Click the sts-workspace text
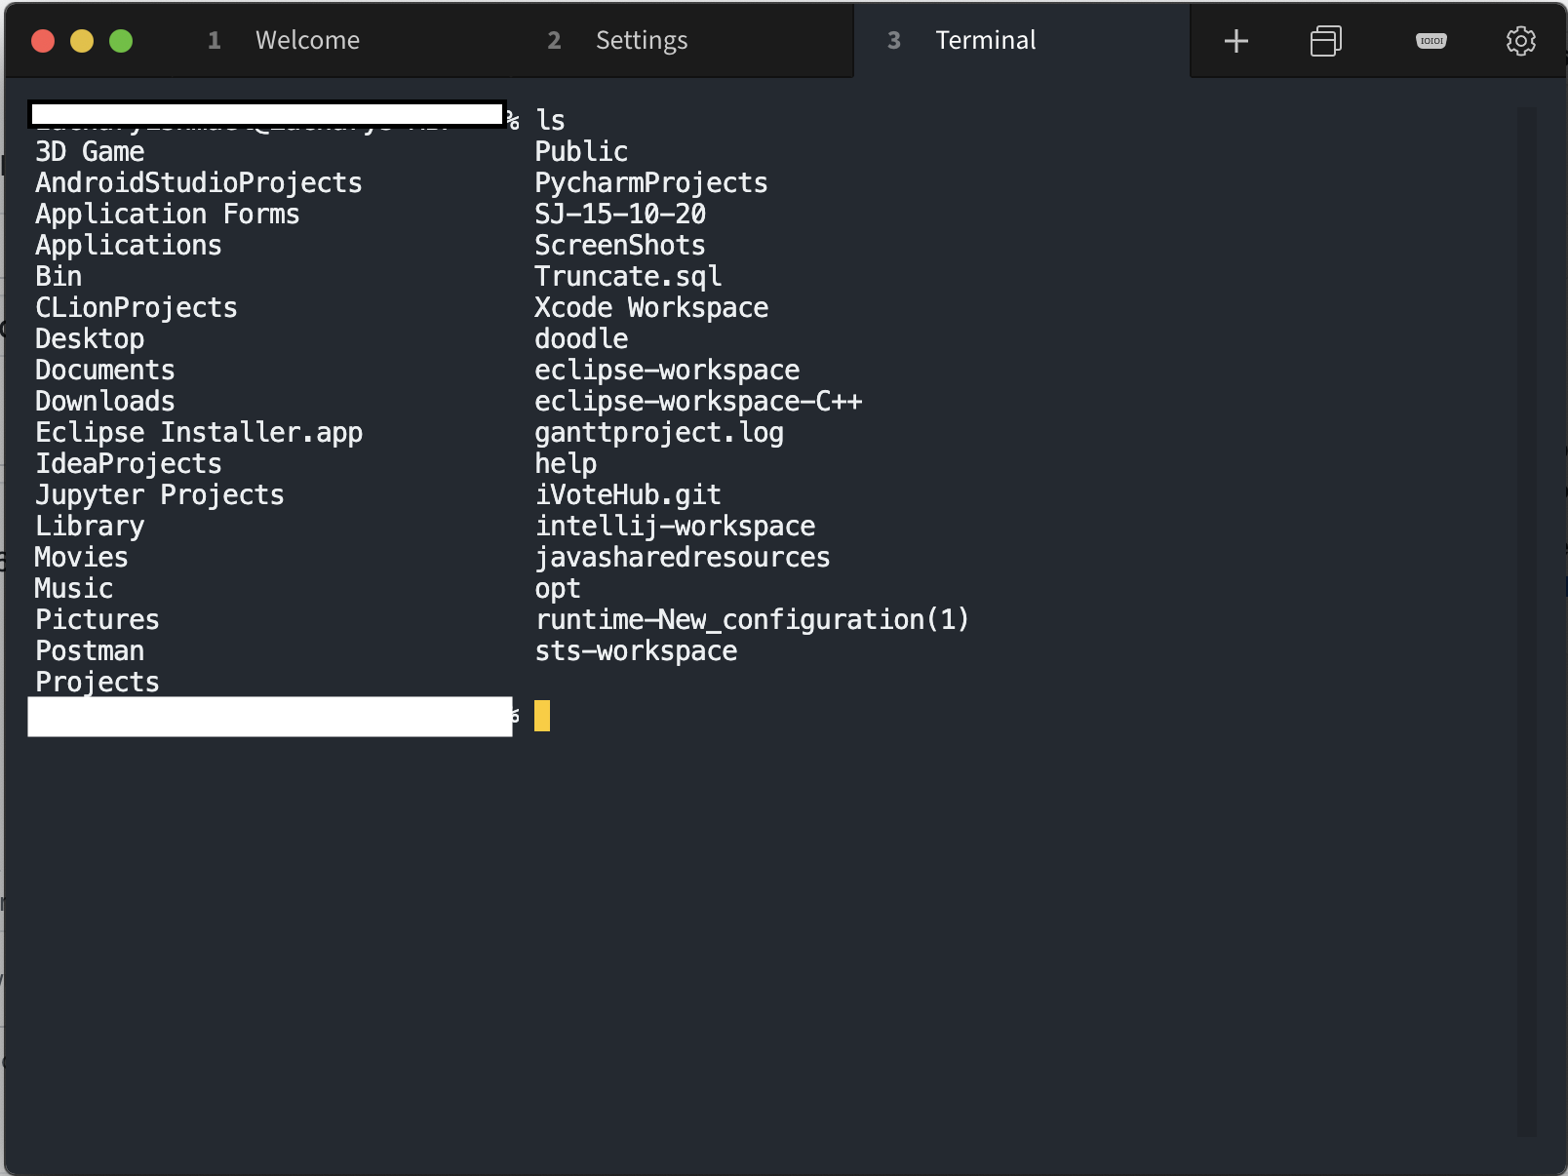Image resolution: width=1568 pixels, height=1176 pixels. coord(635,650)
